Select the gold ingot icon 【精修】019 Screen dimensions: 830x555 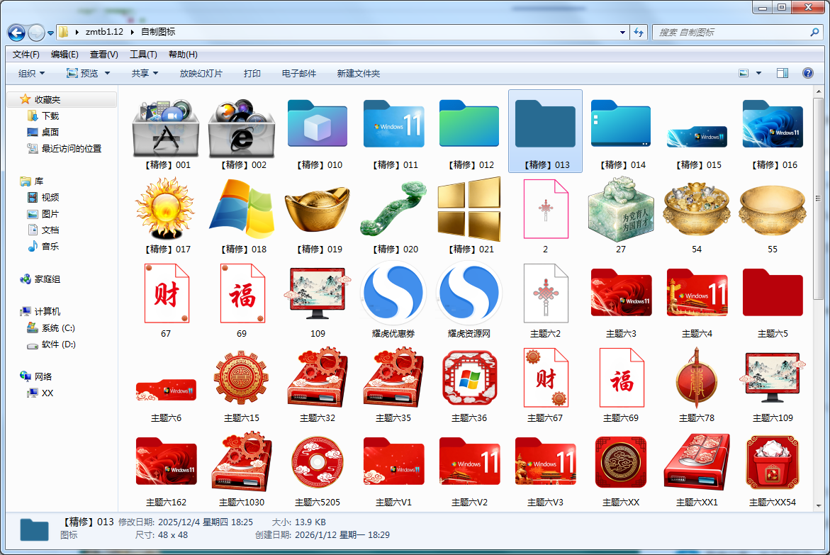point(317,208)
